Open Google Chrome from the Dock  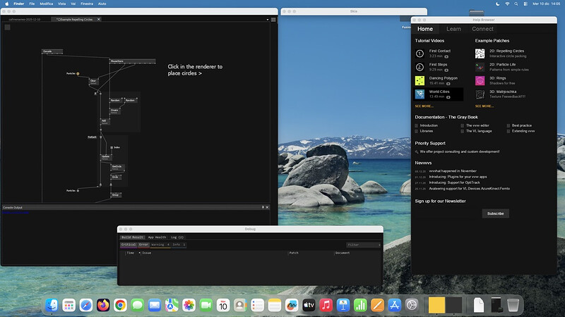point(121,305)
